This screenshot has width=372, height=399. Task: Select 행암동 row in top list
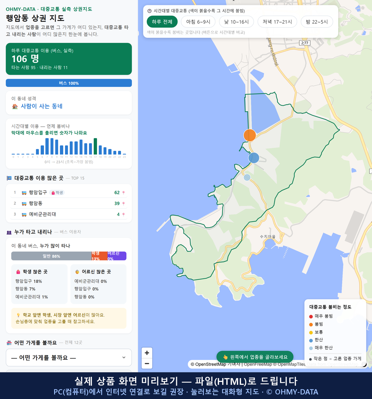[x=69, y=203]
